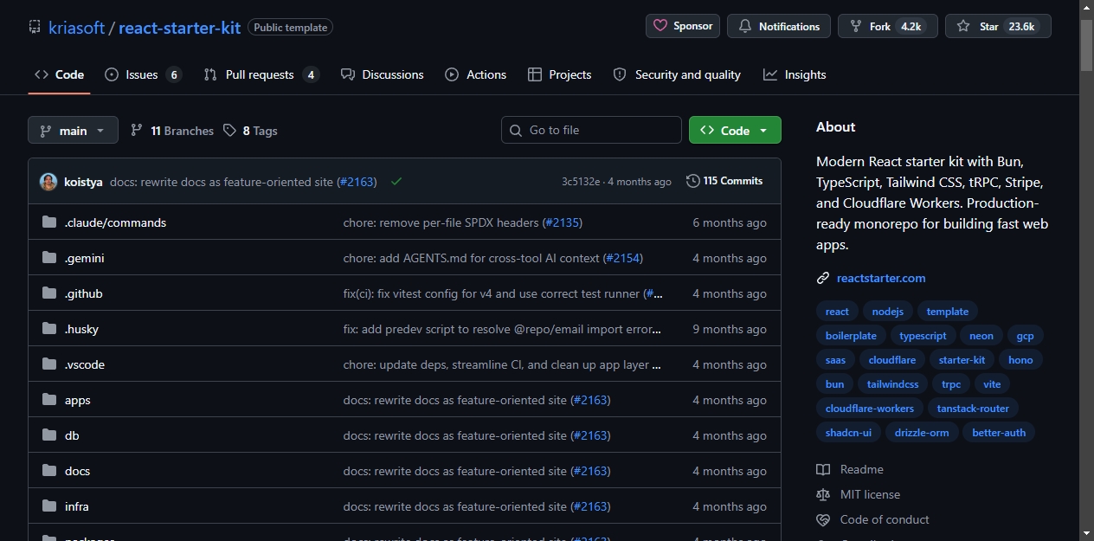This screenshot has width=1094, height=541.
Task: Click the green commit status checkmark
Action: 396,182
